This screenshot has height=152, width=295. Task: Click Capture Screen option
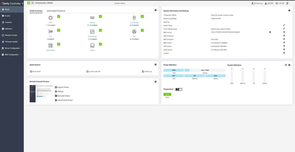62,87
